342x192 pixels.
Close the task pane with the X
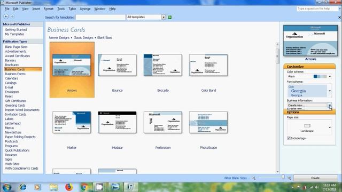339,18
